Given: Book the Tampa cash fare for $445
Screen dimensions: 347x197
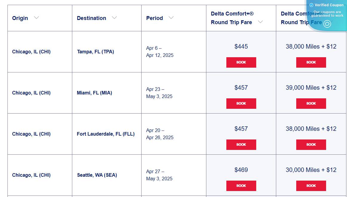Looking at the screenshot, I should pyautogui.click(x=241, y=62).
